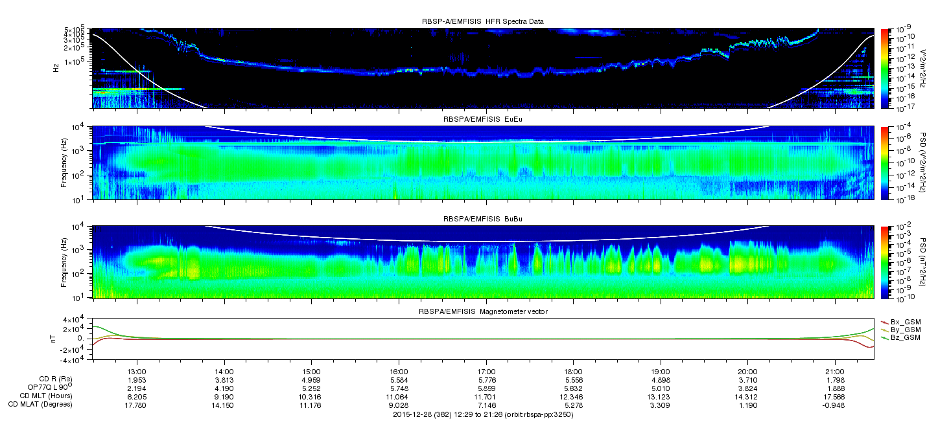The width and height of the screenshot is (938, 426).
Task: Click the CD R (Re) row label
Action: 55,379
